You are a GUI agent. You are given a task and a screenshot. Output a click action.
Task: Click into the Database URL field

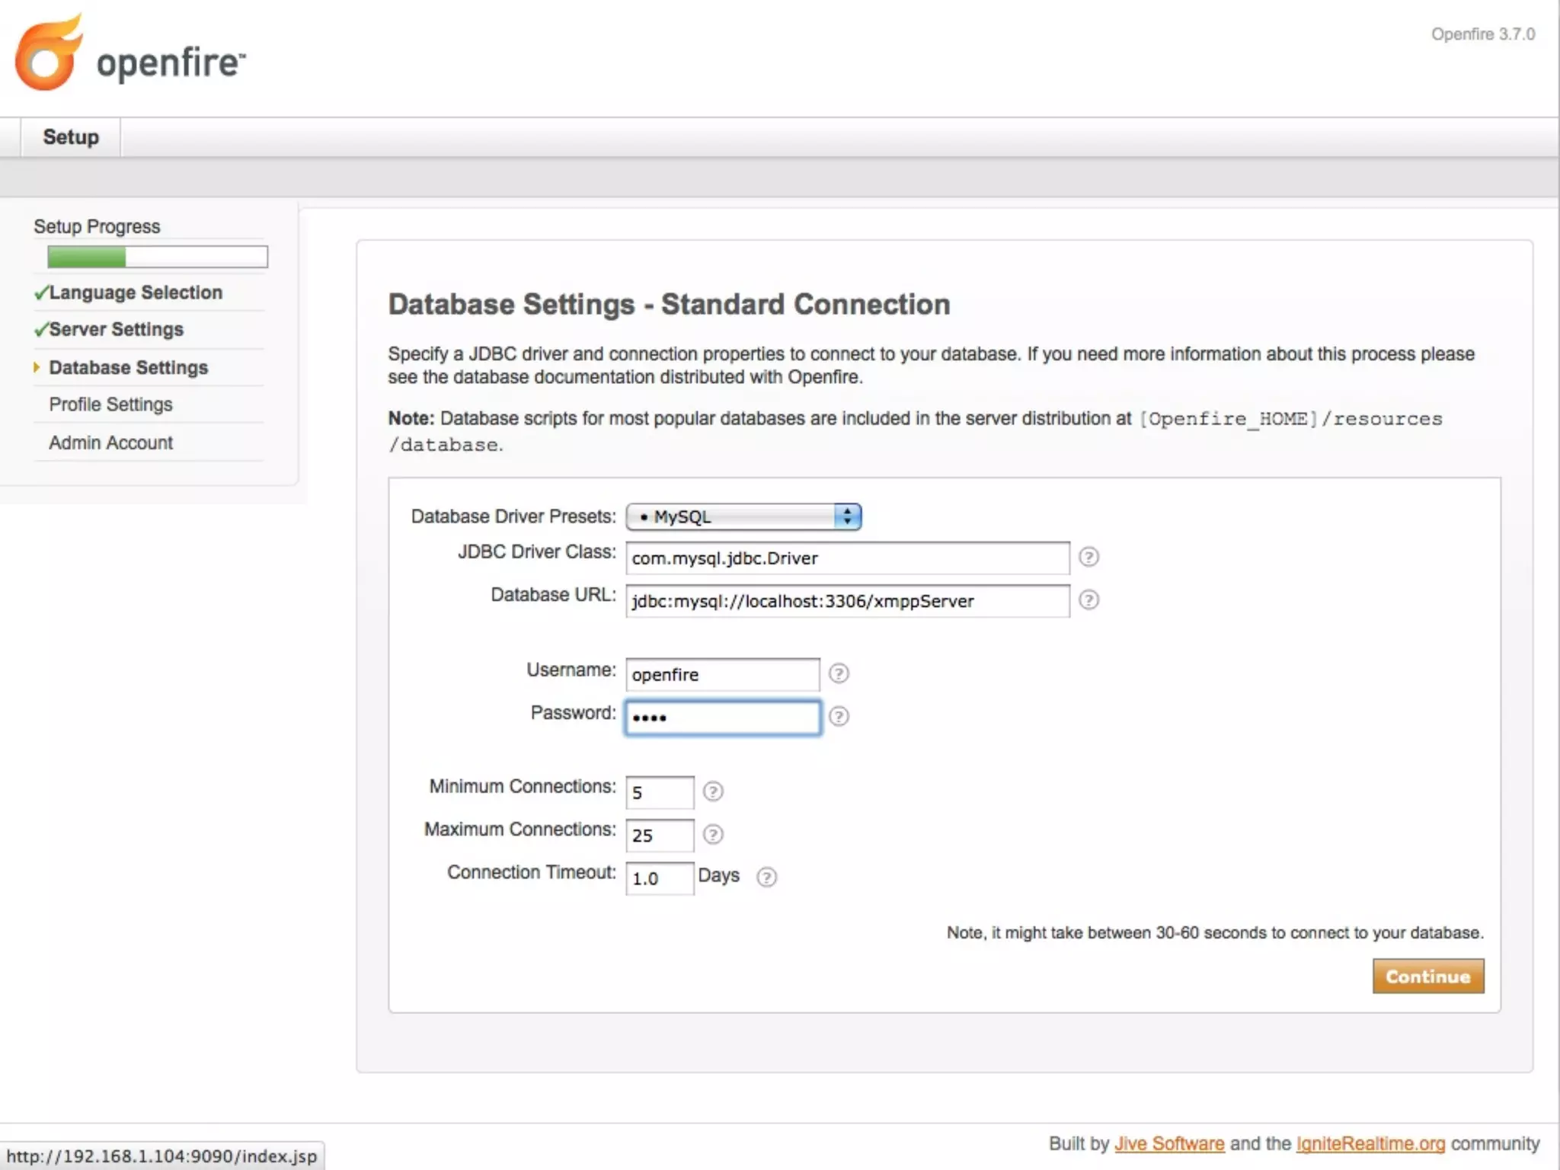(847, 601)
